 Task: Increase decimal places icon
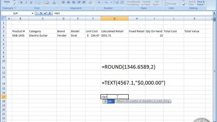pos(117,2)
